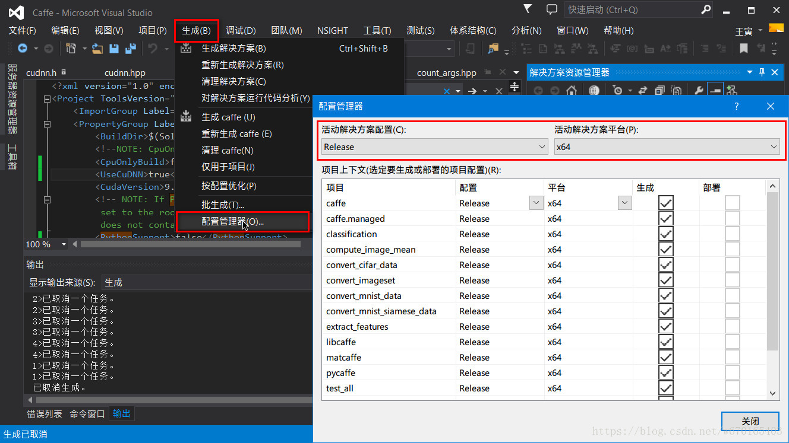
Task: Click the Solution Explorer sync arrows icon
Action: click(643, 91)
